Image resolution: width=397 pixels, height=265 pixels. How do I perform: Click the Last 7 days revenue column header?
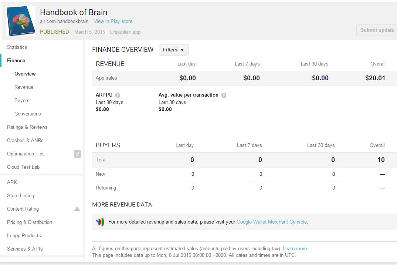coord(247,64)
